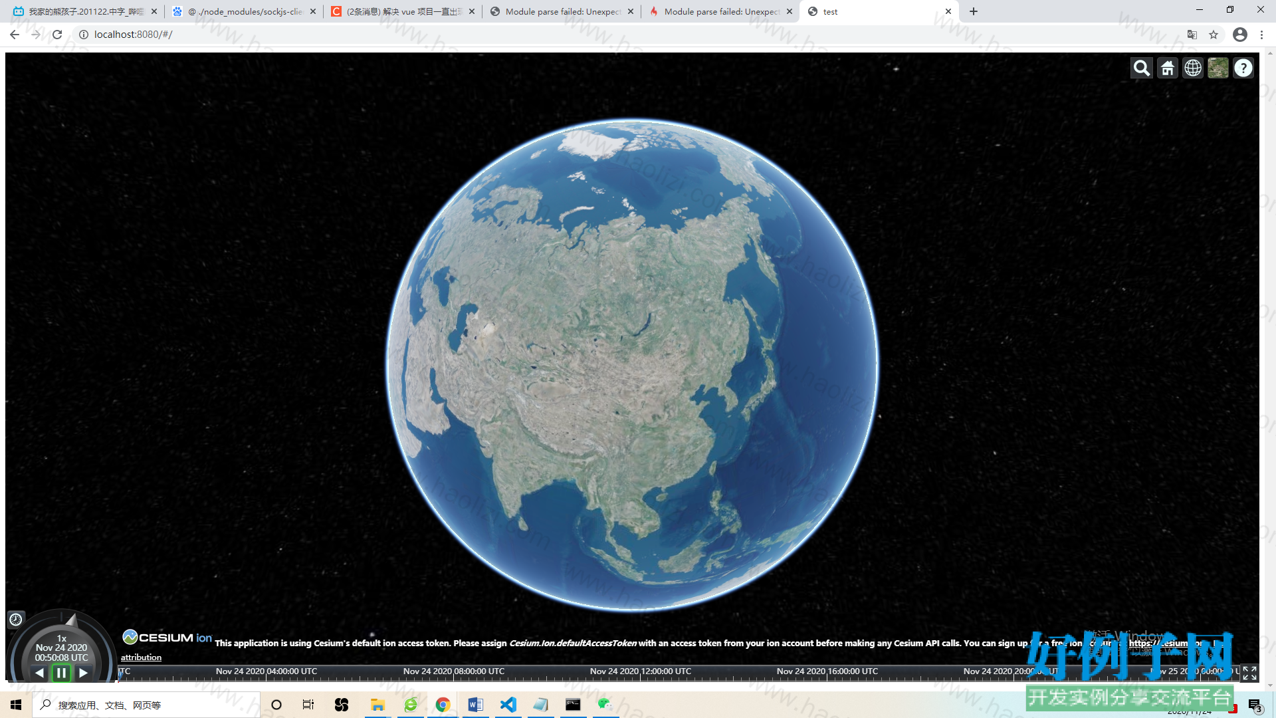Image resolution: width=1276 pixels, height=718 pixels.
Task: Click the globe over Asia
Action: (x=631, y=366)
